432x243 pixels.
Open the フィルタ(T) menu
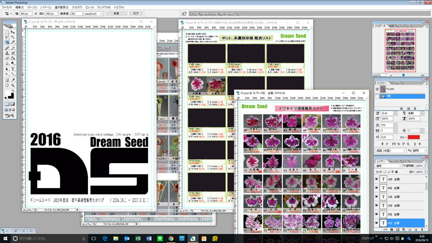77,8
